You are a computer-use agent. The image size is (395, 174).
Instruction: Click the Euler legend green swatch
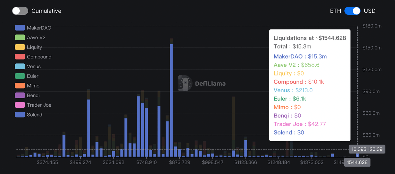coord(20,76)
